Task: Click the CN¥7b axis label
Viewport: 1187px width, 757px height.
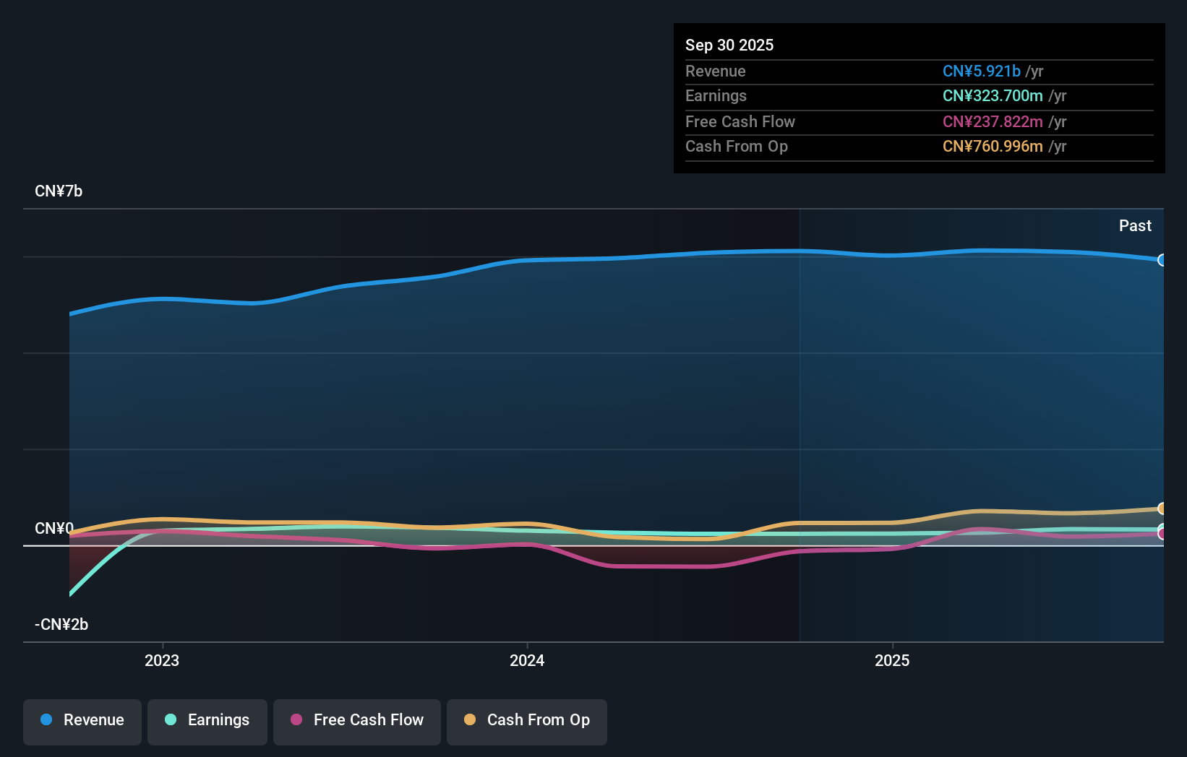Action: click(x=59, y=191)
